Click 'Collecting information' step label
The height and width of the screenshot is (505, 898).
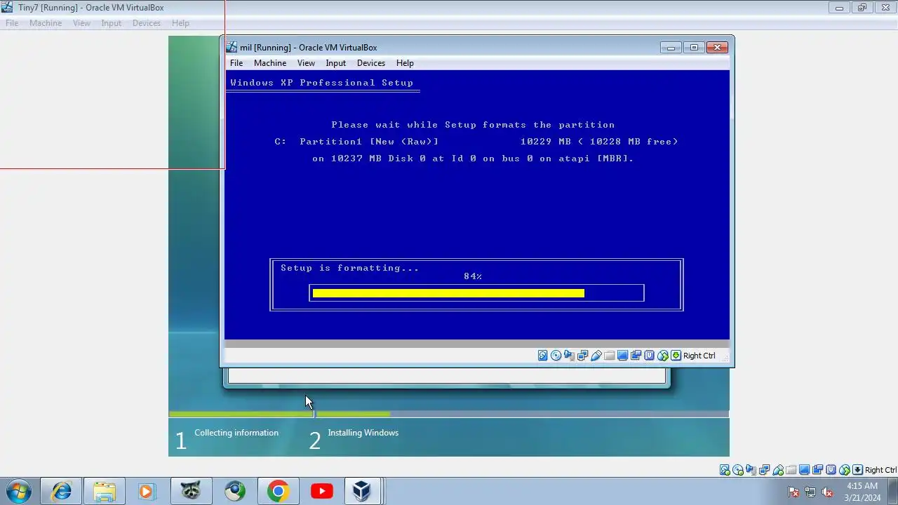coord(236,433)
